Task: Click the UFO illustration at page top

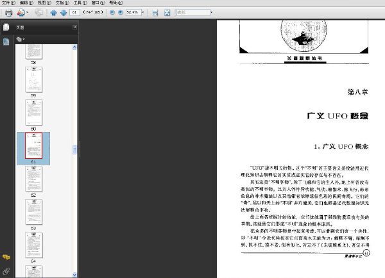Action: [304, 37]
